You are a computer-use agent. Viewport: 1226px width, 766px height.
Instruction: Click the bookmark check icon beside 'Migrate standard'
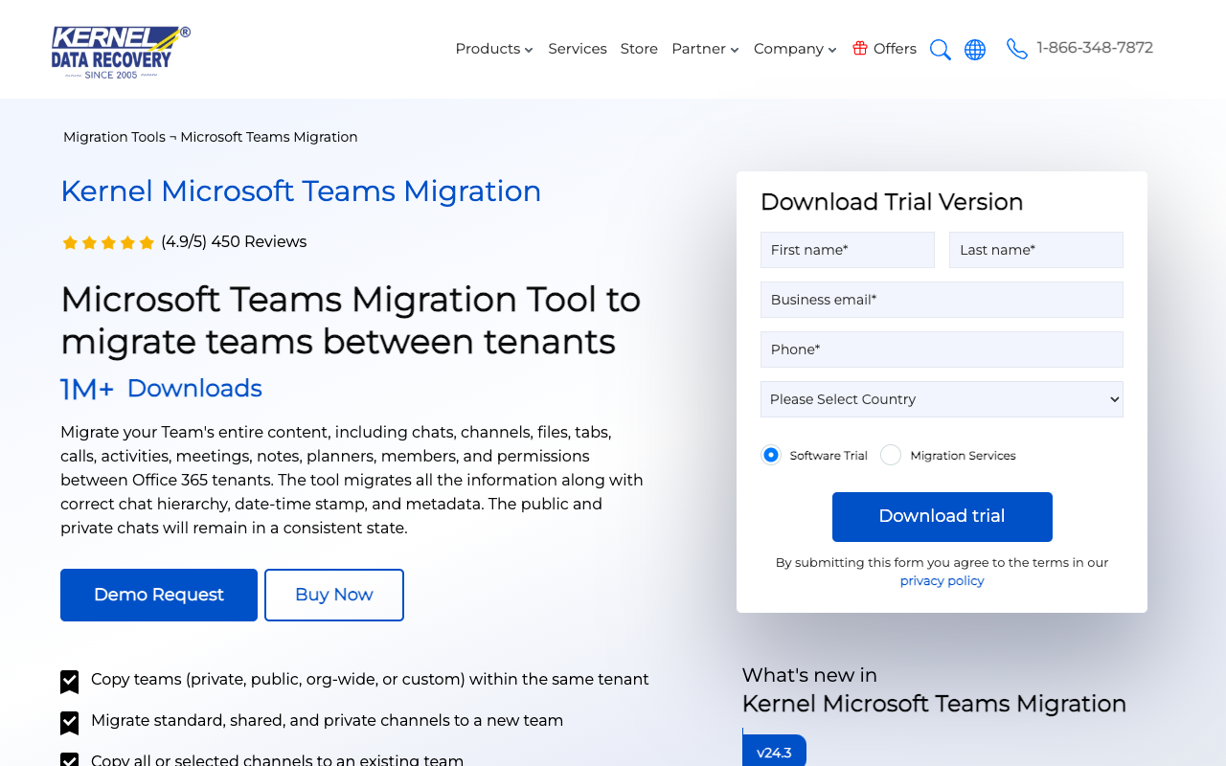(70, 723)
